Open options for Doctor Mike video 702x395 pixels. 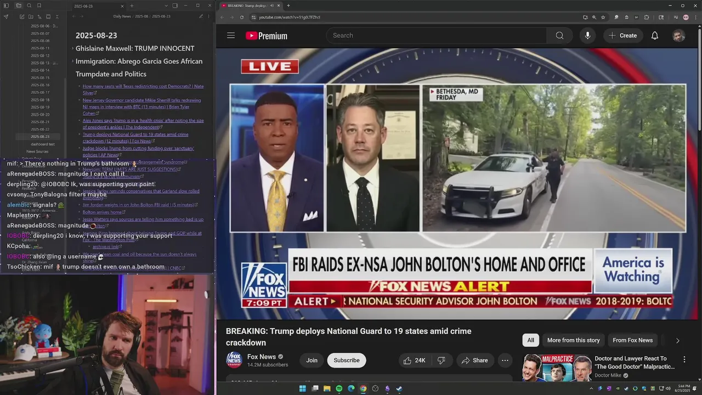click(684, 359)
